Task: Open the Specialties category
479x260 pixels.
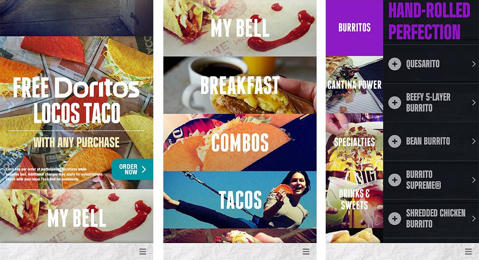Action: (354, 142)
